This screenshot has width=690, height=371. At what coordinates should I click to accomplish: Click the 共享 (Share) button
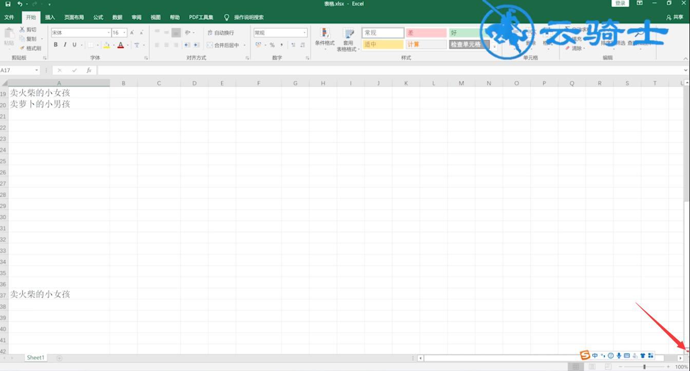[x=676, y=17]
